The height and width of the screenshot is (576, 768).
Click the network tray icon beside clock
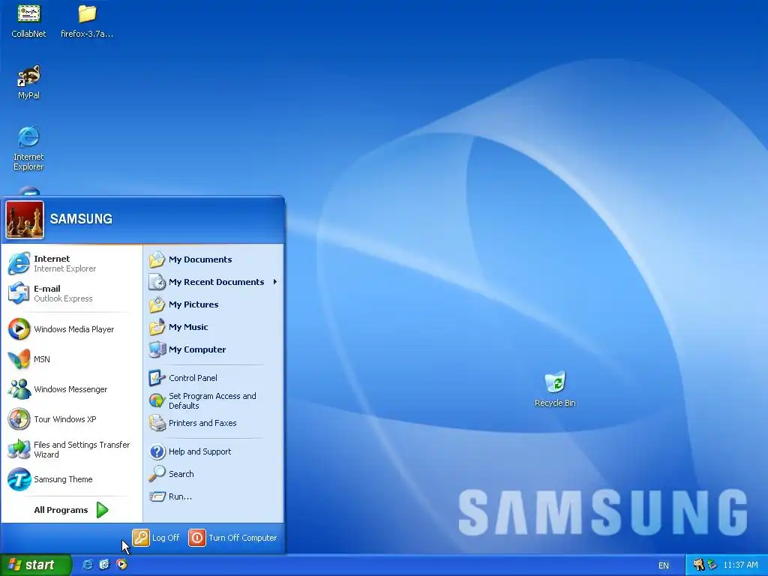[x=712, y=565]
